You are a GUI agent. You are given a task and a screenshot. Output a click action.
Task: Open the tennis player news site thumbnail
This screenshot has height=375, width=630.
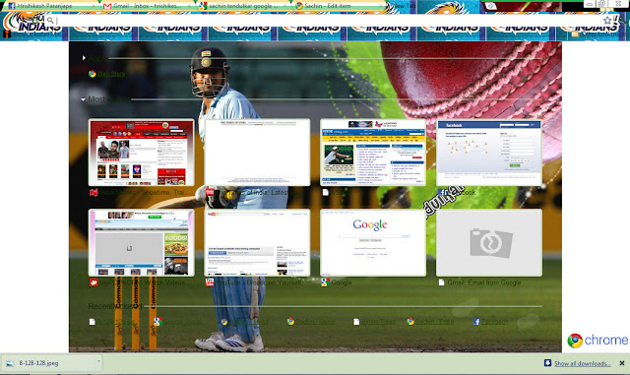click(373, 153)
